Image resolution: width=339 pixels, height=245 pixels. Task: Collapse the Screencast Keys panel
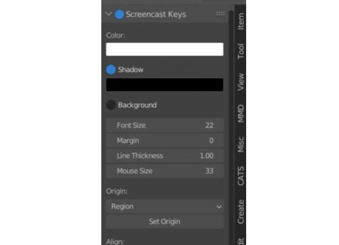[x=108, y=14]
